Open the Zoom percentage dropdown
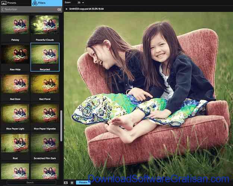233x186 pixels. [x=83, y=3]
